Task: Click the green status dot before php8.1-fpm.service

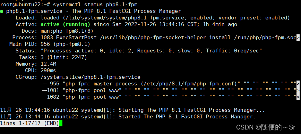Action: (x=1, y=11)
